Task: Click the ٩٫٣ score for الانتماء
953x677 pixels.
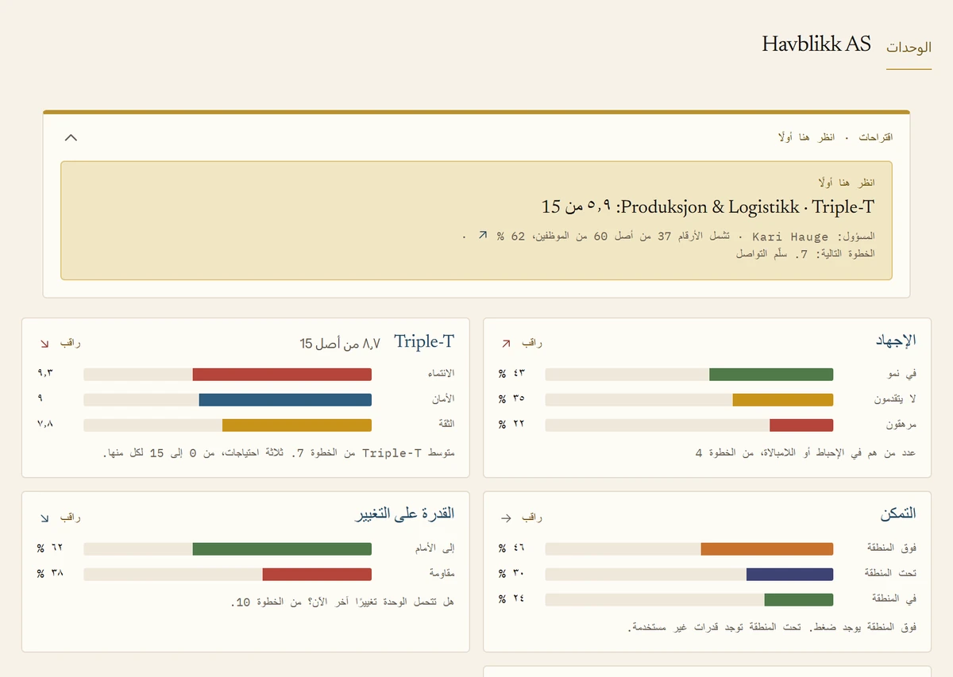Action: (45, 374)
